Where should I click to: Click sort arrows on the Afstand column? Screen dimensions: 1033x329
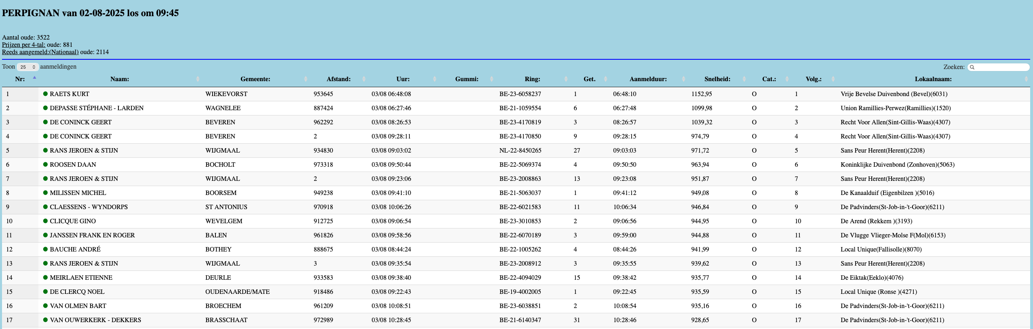point(364,79)
